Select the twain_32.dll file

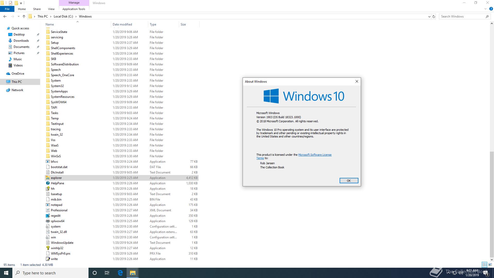[121, 232]
